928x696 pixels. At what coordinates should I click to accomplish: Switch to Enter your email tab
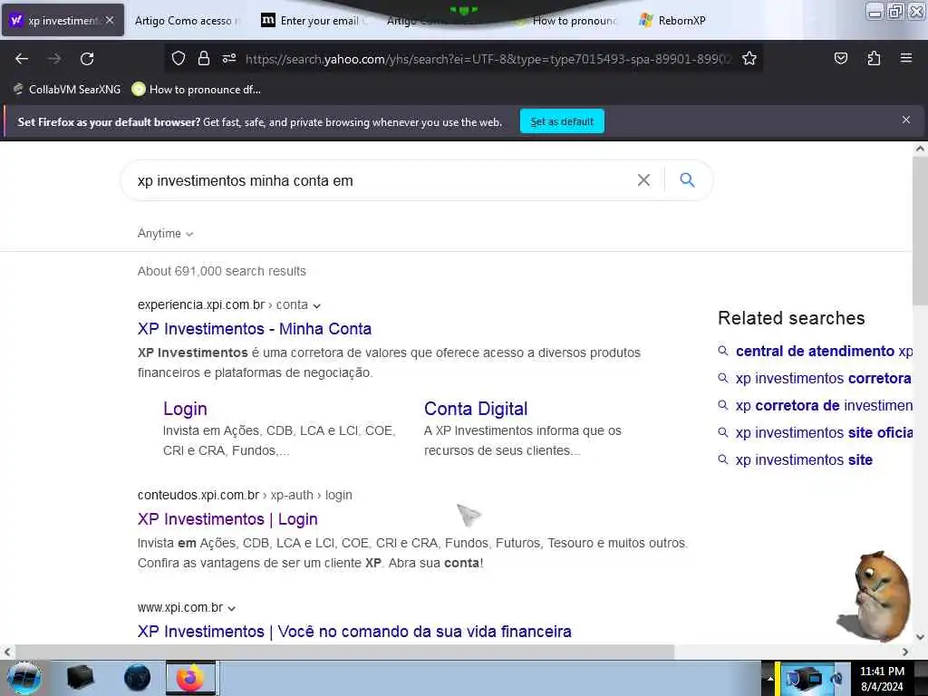[314, 20]
